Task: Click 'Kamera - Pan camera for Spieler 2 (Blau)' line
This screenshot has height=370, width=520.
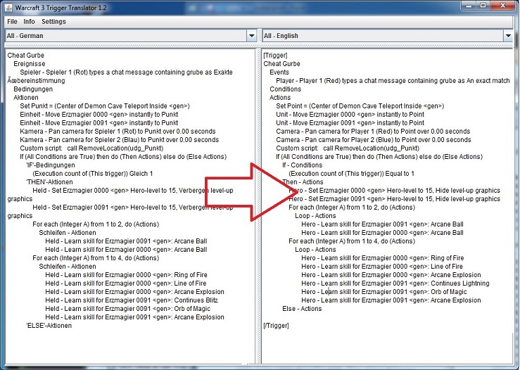Action: pos(120,140)
